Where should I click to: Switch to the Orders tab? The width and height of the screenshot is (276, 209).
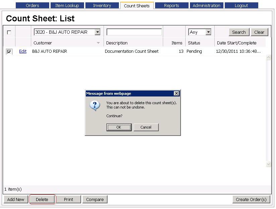coord(32,5)
